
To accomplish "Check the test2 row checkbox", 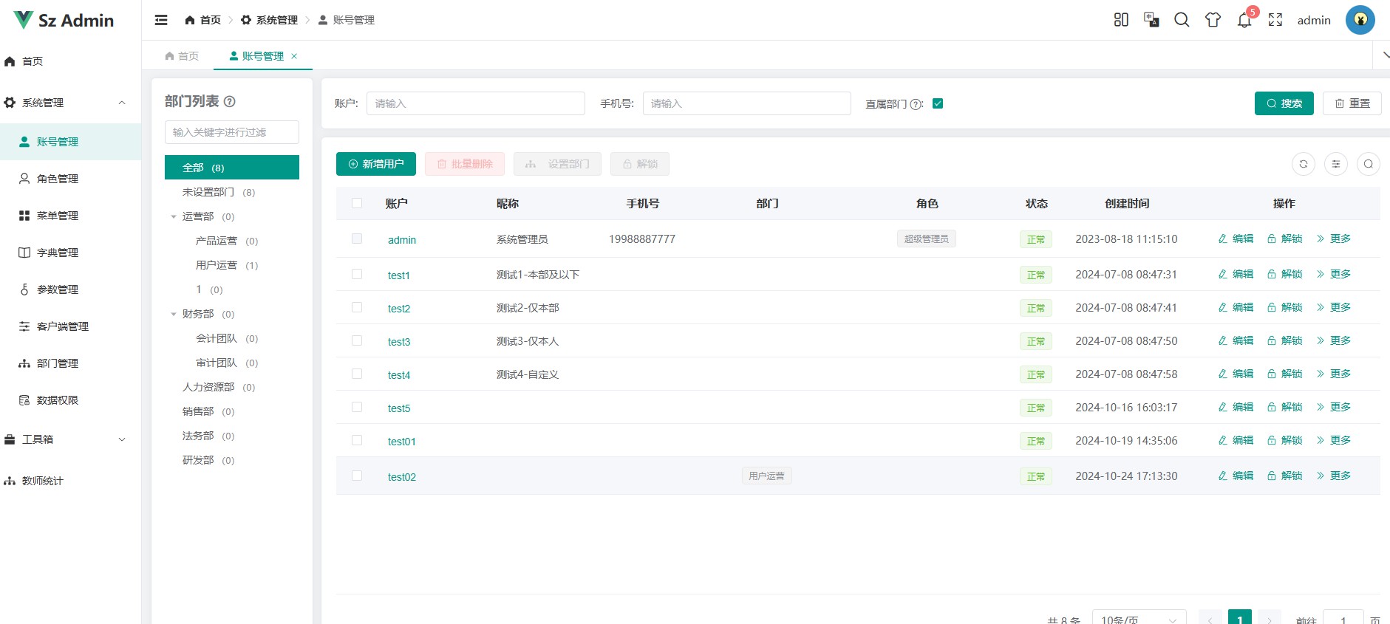I will tap(357, 307).
